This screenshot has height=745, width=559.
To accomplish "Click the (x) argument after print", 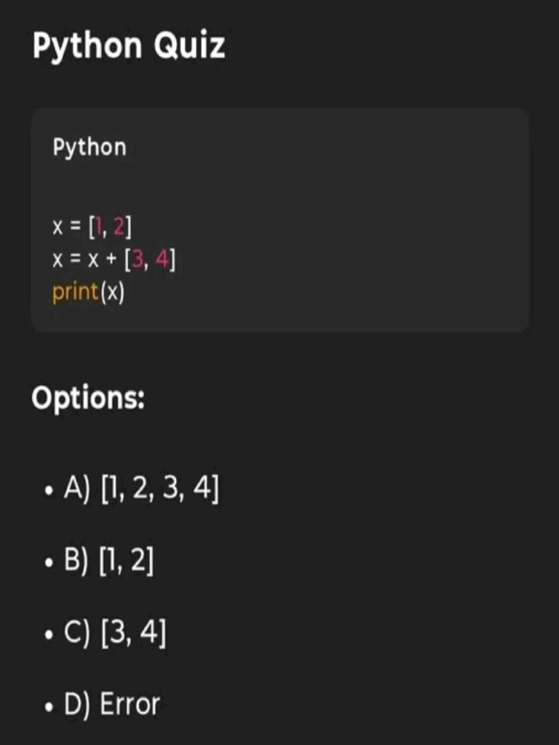I will tap(112, 292).
